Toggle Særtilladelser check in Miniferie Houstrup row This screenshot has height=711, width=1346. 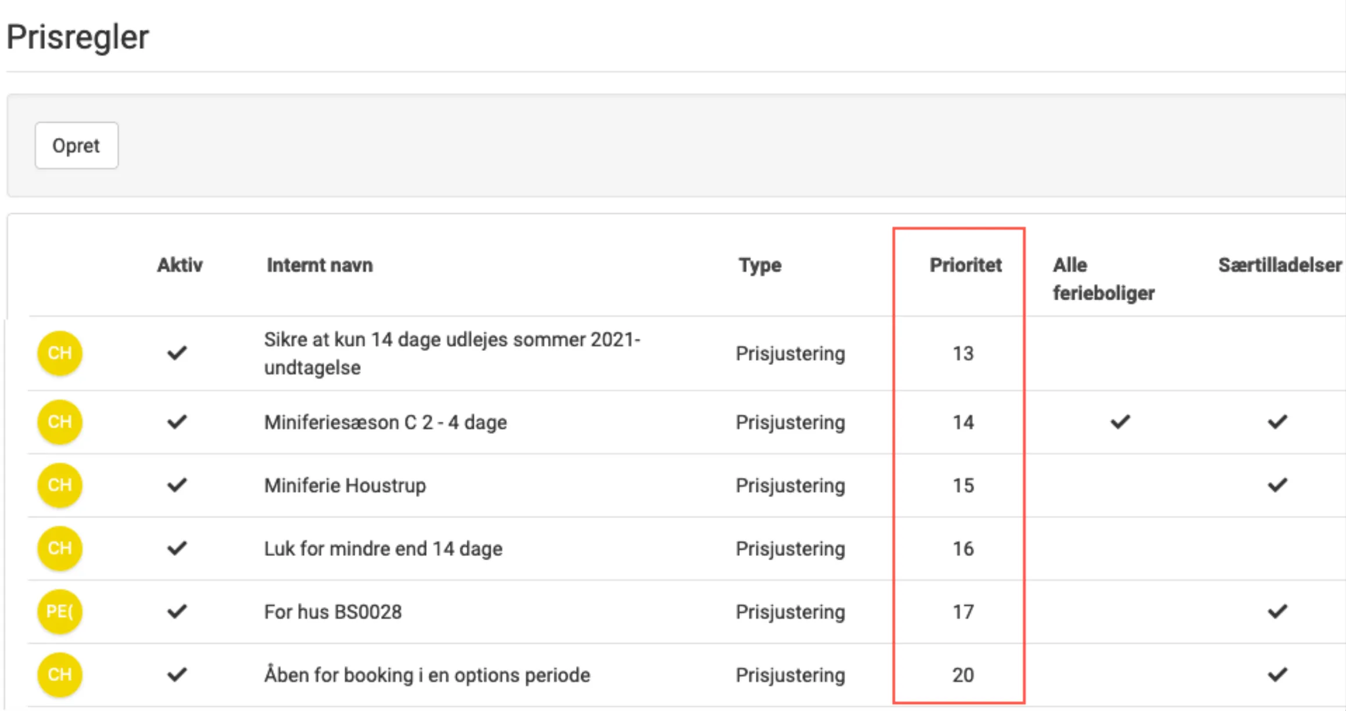(1277, 485)
